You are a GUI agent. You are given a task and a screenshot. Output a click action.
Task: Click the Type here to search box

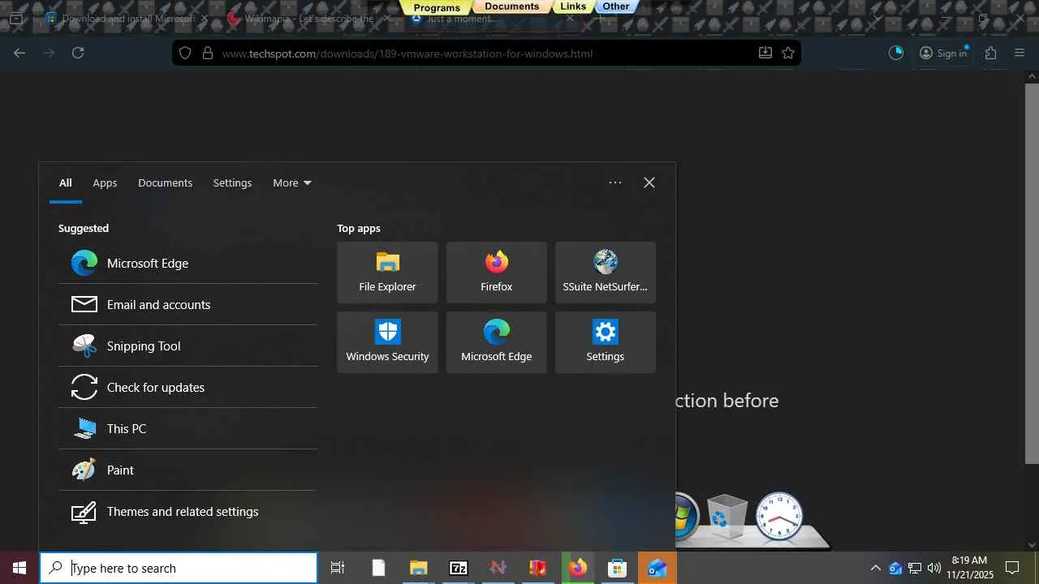point(179,568)
